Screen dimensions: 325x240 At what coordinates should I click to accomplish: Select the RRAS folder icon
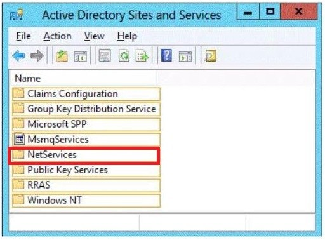[x=18, y=185]
